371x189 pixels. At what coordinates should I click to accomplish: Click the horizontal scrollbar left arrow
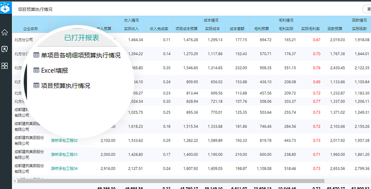click(15, 181)
